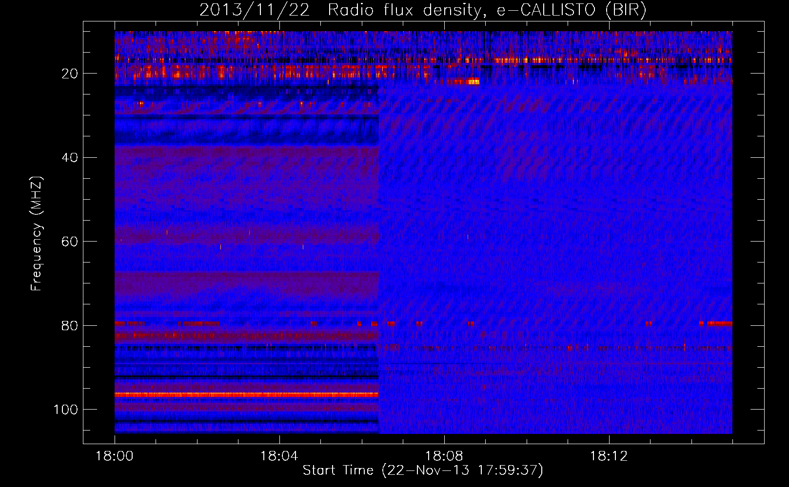Click the '18:00' time tick label

click(115, 456)
